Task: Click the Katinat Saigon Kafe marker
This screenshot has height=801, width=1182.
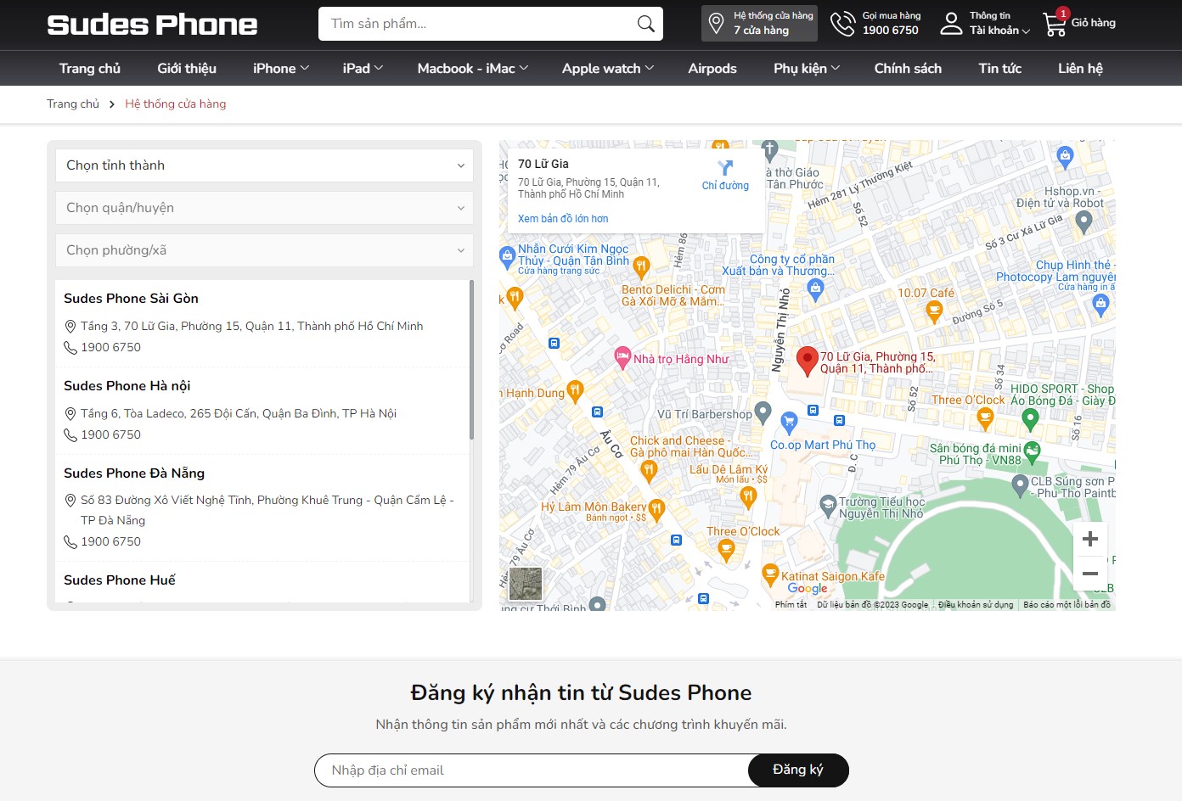Action: (770, 574)
